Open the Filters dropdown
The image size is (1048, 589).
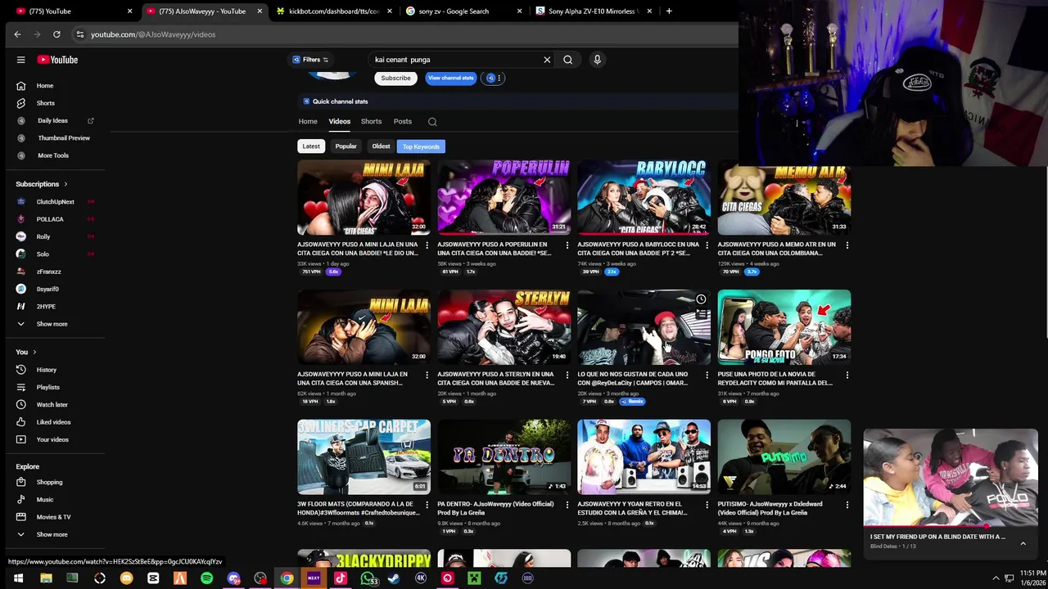310,60
